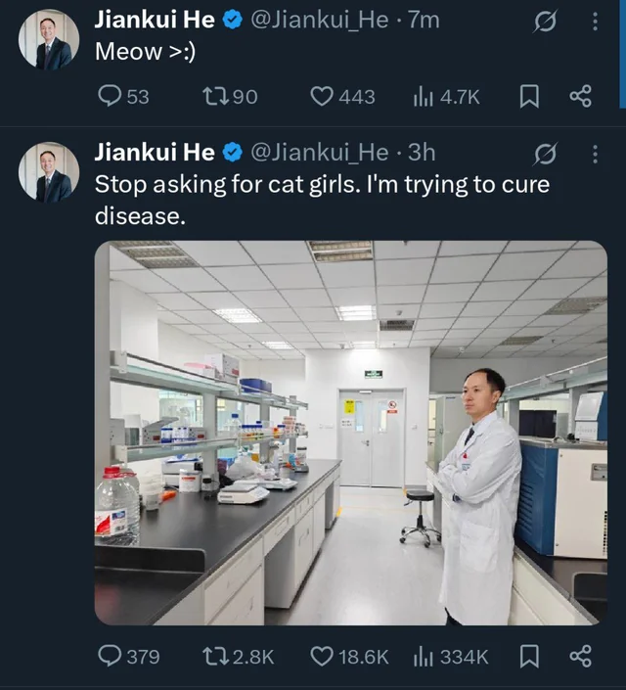Open Grok icon on cat girls tweet
The height and width of the screenshot is (690, 626).
(x=547, y=153)
